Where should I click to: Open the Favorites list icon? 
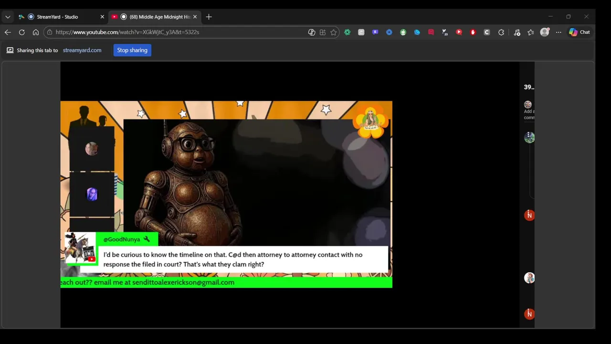coord(531,32)
